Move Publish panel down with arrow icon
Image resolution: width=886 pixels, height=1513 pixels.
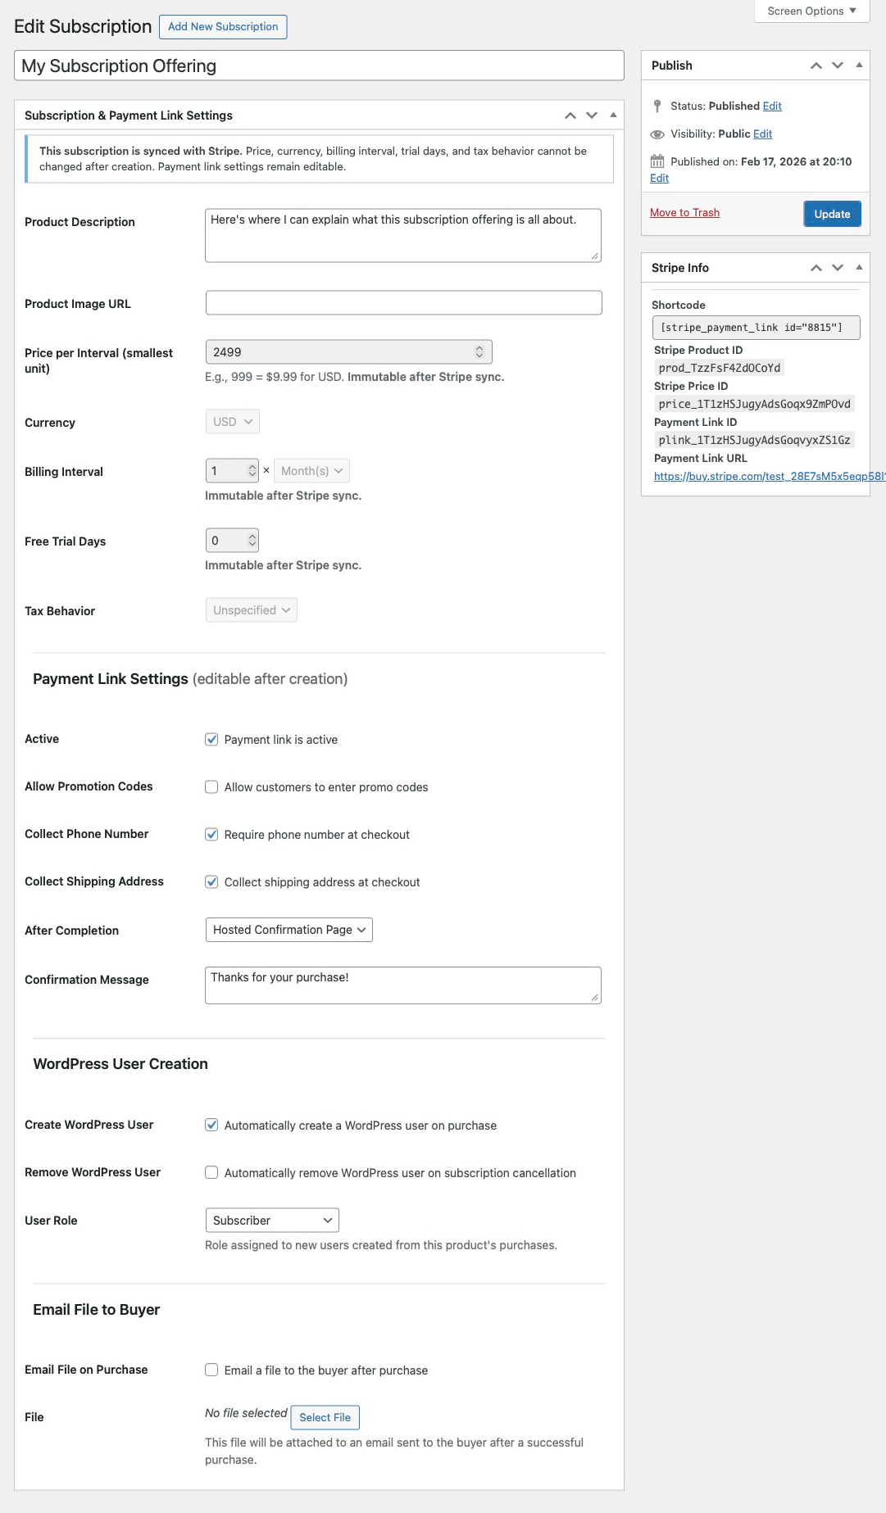pos(837,66)
